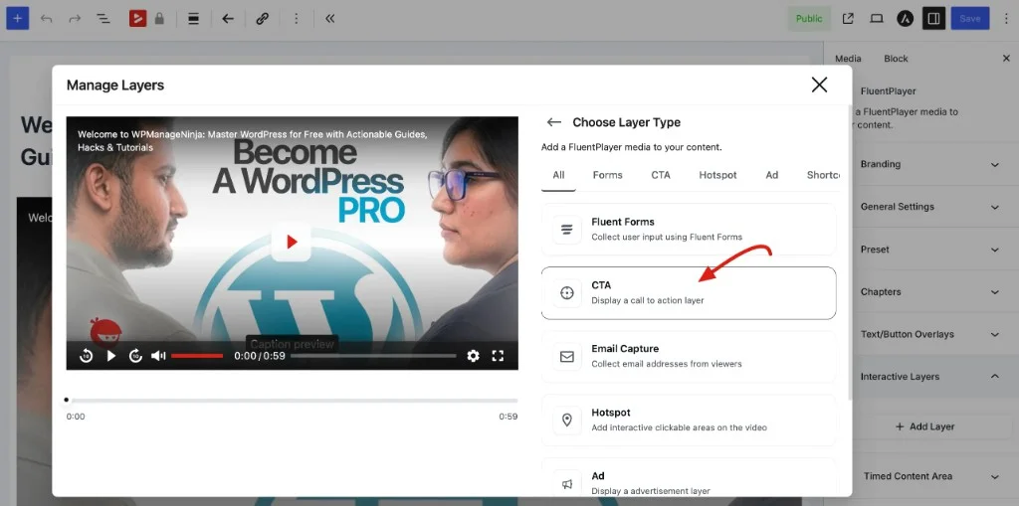Open the Block sidebar tab
The height and width of the screenshot is (506, 1019).
pos(896,59)
